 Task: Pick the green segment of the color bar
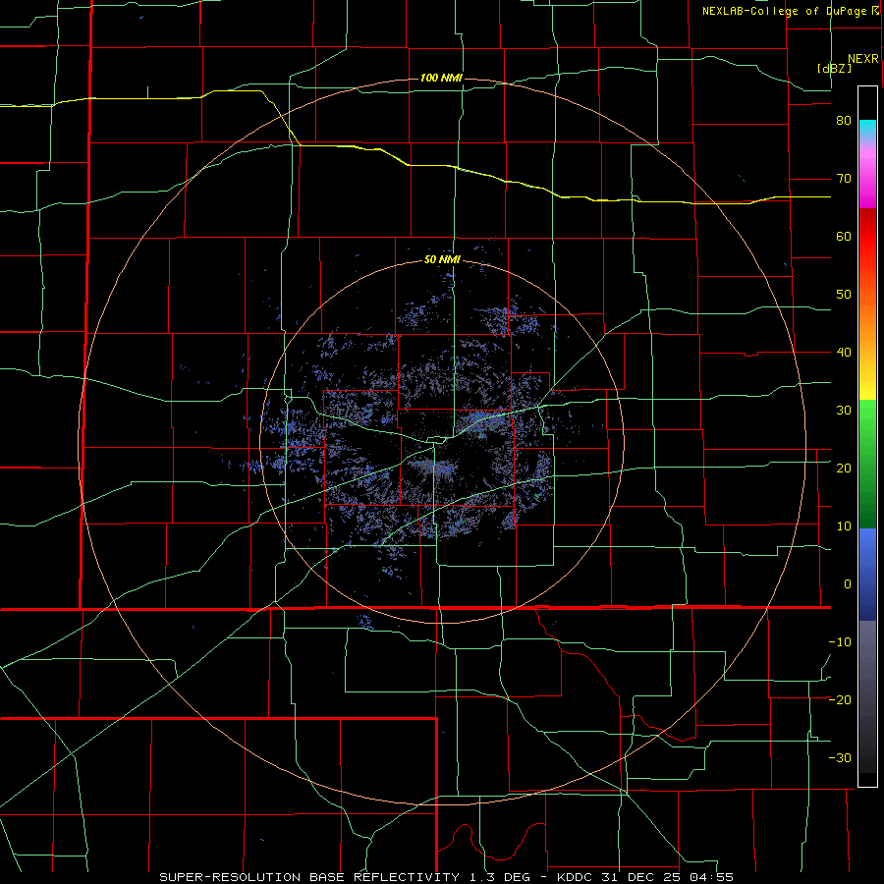867,464
